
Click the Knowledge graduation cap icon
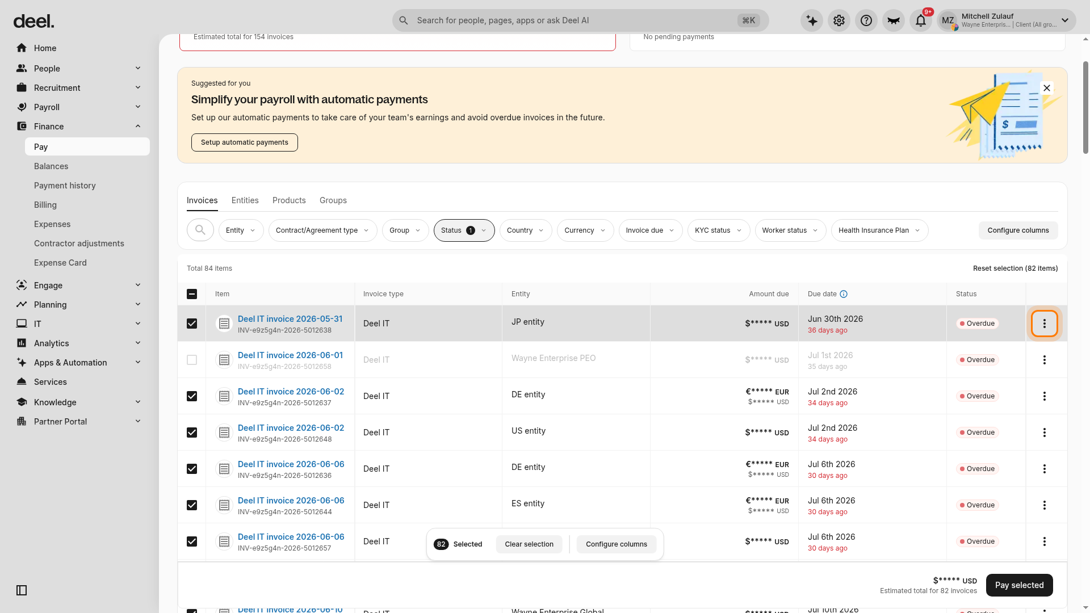(x=22, y=402)
